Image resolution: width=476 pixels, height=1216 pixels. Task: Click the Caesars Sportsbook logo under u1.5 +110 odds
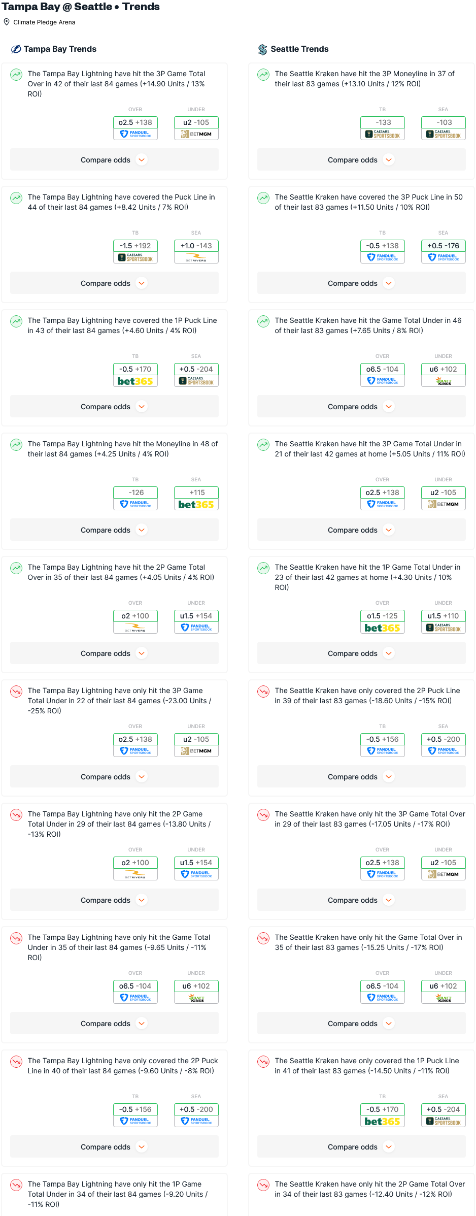[x=443, y=628]
